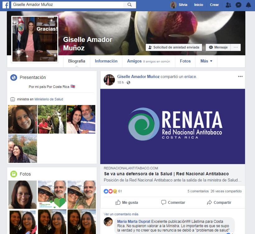Open the Fotos tab
Image resolution: width=255 pixels, height=234 pixels.
coord(185,61)
